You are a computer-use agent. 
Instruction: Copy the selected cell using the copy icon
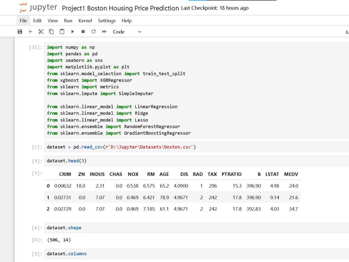click(51, 32)
